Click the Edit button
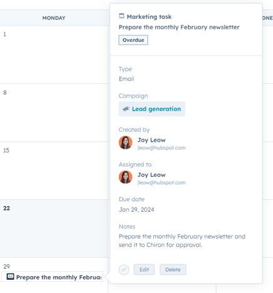Screen dimensions: 273x293 (x=144, y=270)
